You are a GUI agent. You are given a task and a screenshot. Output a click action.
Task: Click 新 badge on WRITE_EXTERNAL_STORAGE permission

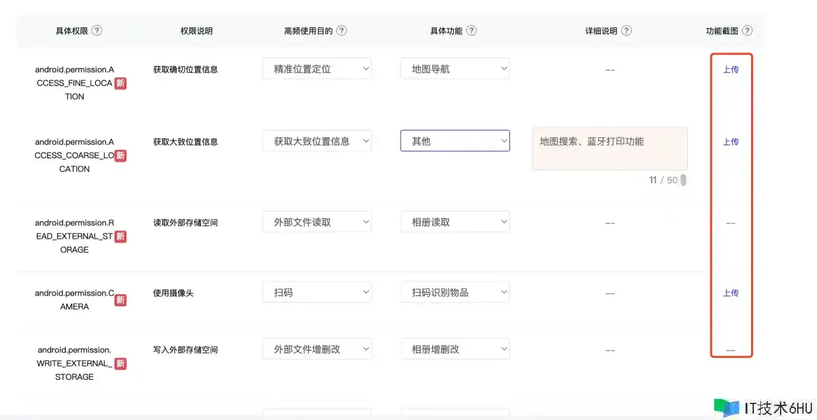(120, 364)
